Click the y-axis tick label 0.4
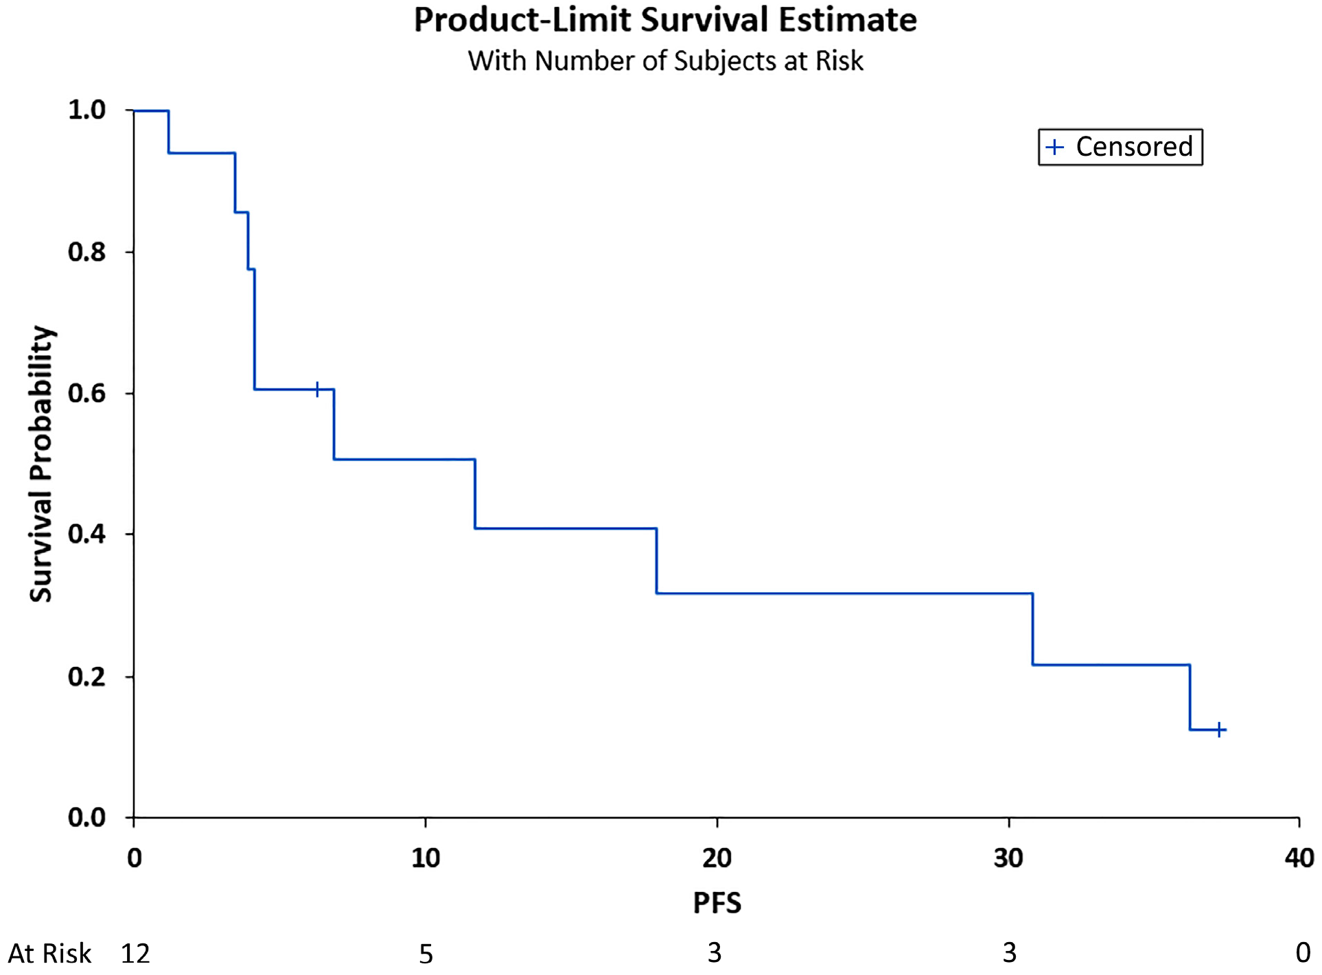Screen dimensions: 1322x975 pos(87,534)
